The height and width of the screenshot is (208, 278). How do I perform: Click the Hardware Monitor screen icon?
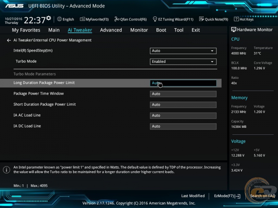click(234, 30)
